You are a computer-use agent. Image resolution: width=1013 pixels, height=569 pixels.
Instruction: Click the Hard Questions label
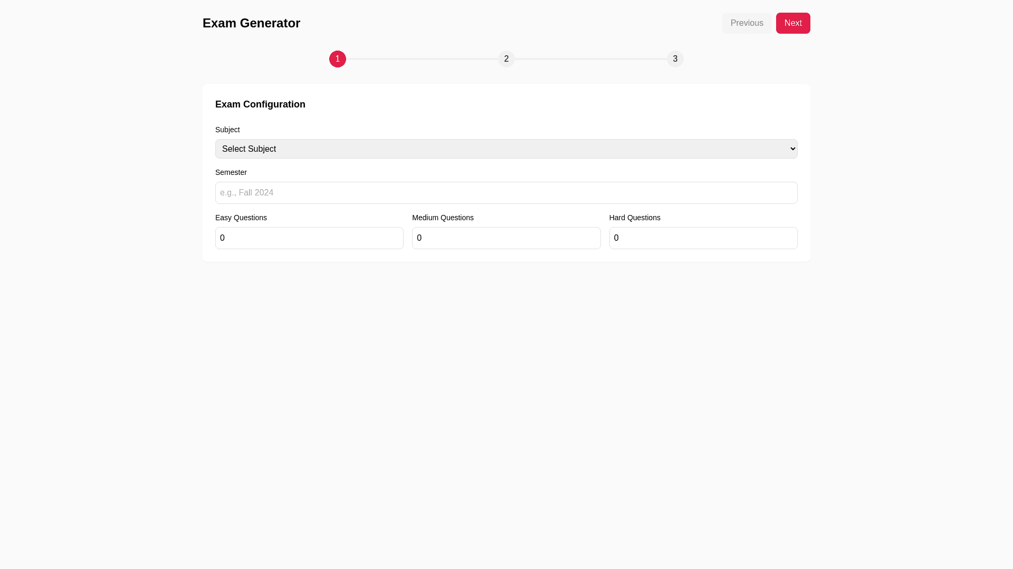point(635,218)
